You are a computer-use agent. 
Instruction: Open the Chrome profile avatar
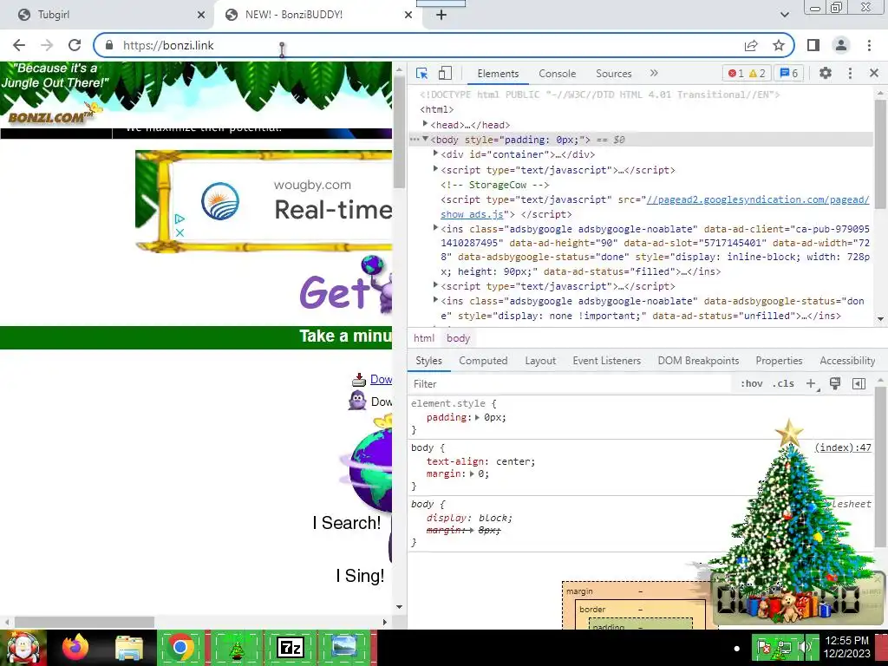coord(841,45)
